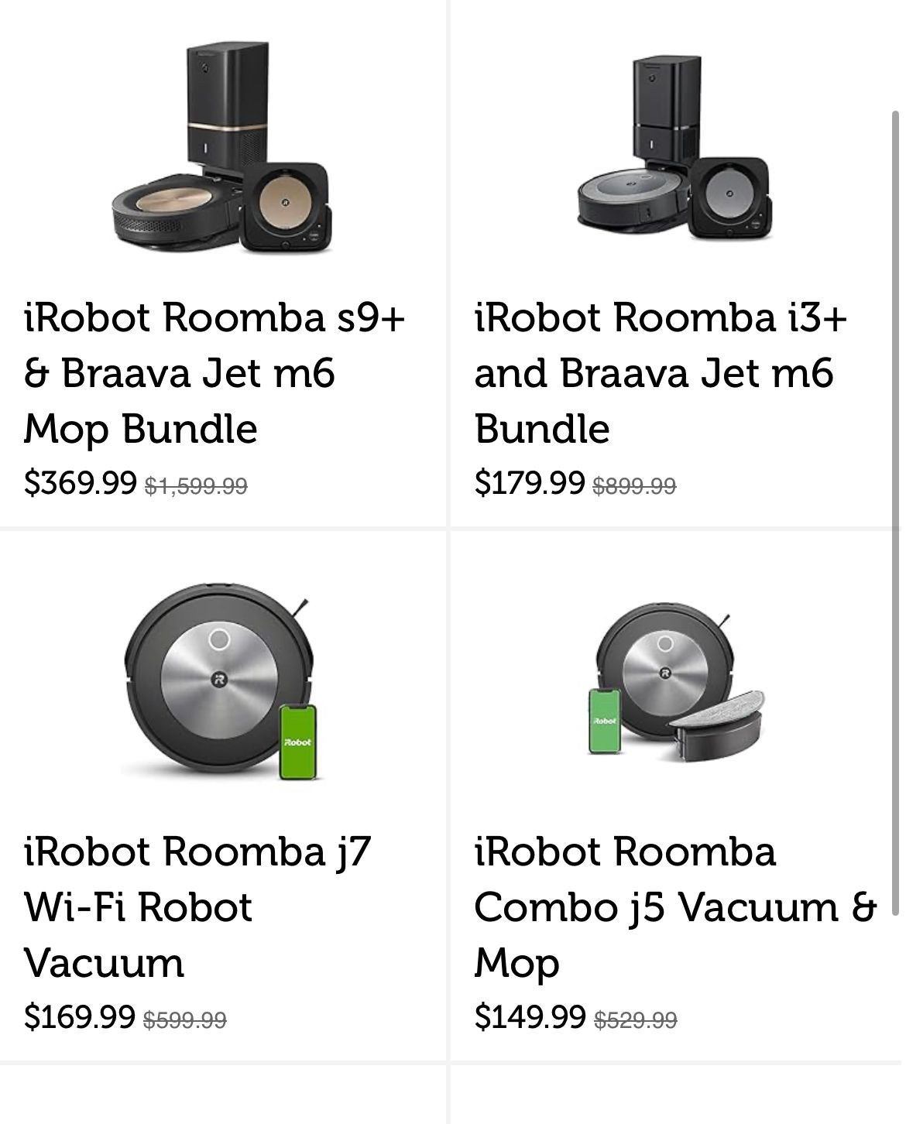
Task: Click the crossed-out $1,599.99 original price
Action: click(x=196, y=486)
